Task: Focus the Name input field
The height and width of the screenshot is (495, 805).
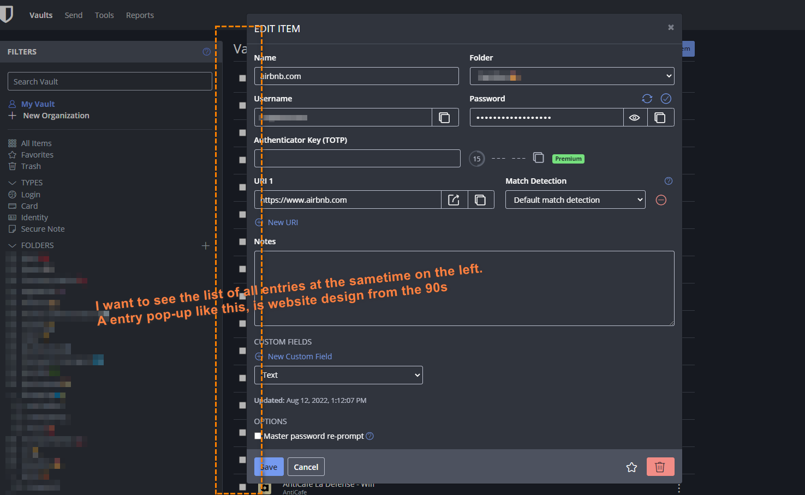Action: (x=356, y=76)
